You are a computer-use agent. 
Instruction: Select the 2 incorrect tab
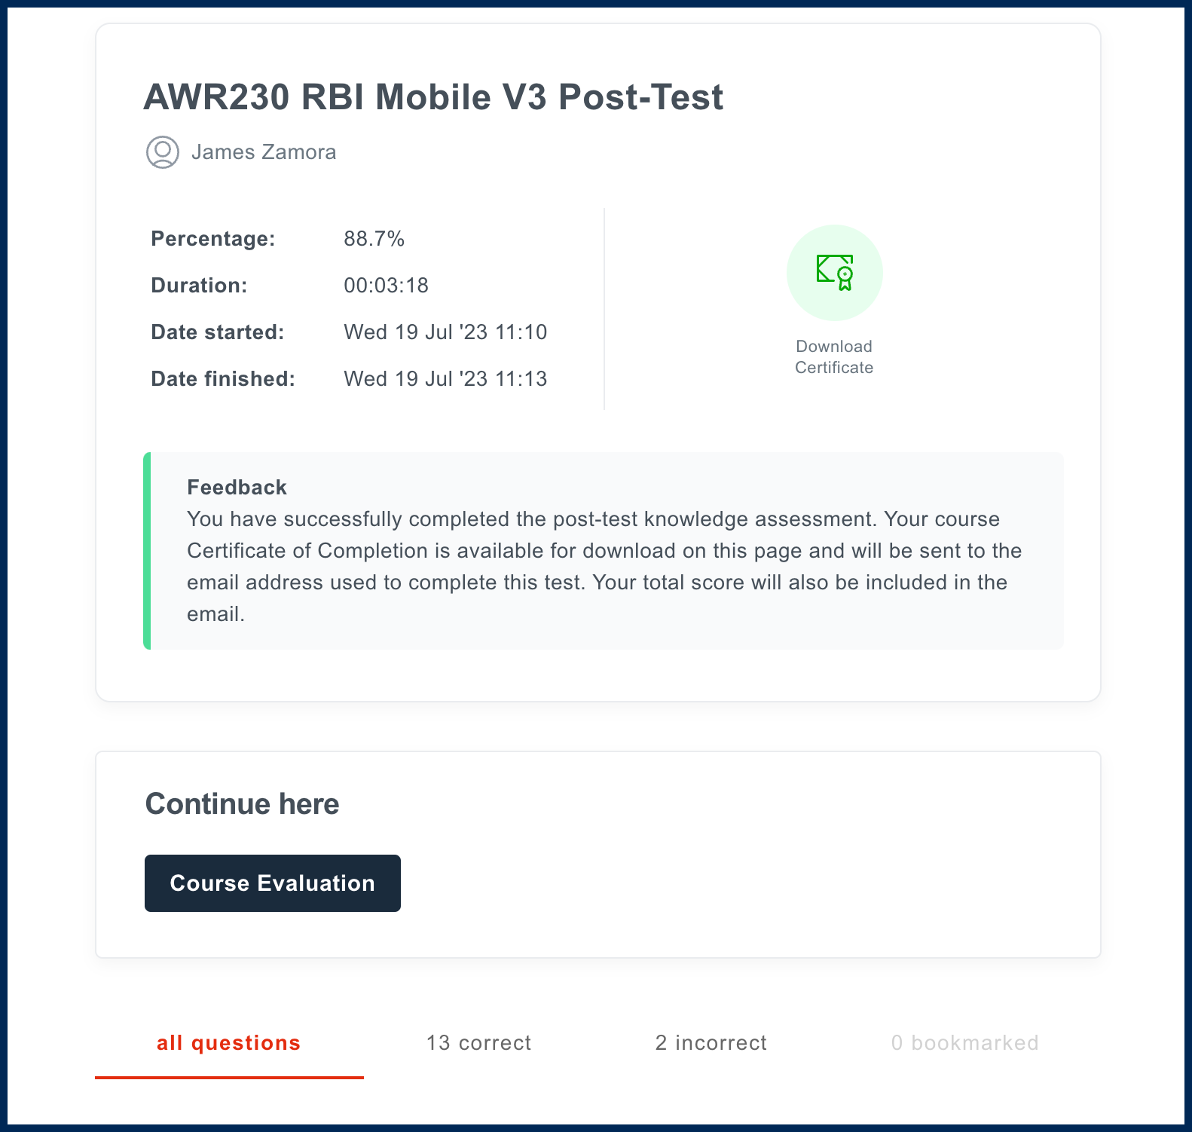tap(711, 1043)
